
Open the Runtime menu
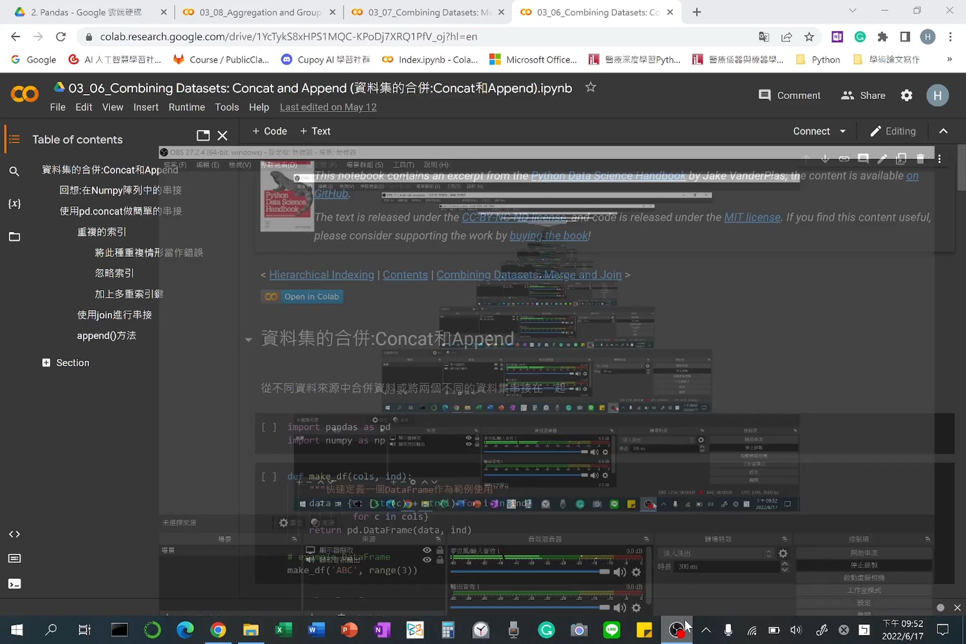[x=186, y=107]
